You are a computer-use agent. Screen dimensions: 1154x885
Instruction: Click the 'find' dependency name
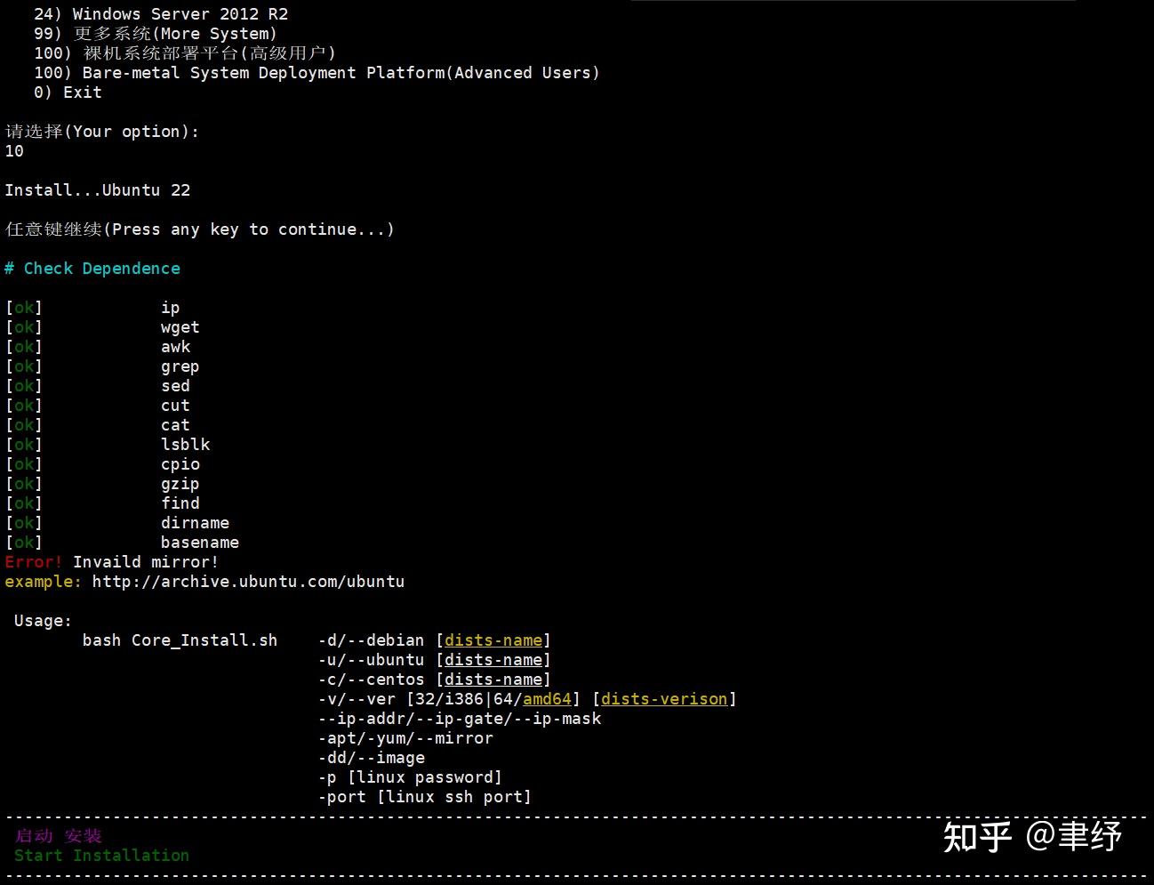click(180, 503)
